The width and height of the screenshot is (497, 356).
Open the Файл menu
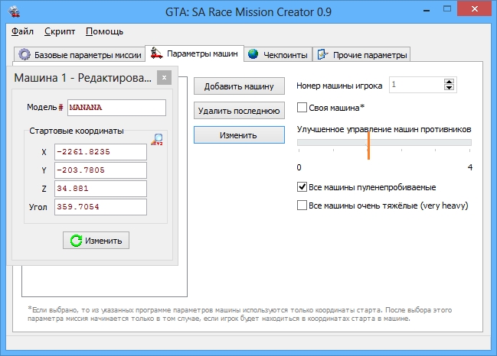(23, 31)
